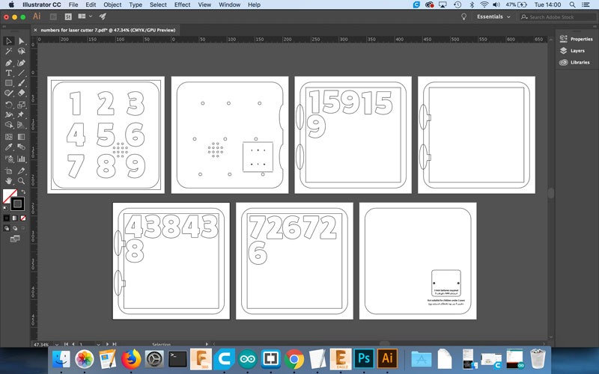Expand the tools panel to two columns

pos(4,26)
